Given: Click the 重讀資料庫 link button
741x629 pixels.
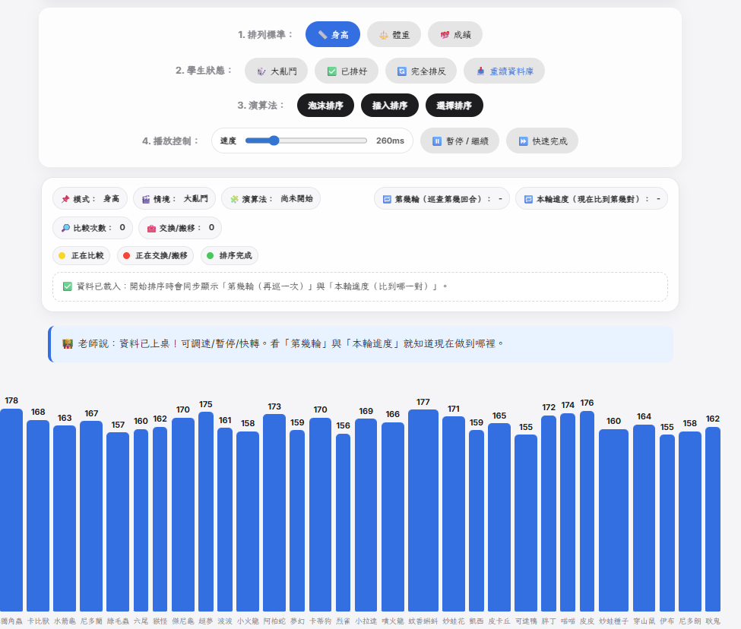Looking at the screenshot, I should 504,71.
